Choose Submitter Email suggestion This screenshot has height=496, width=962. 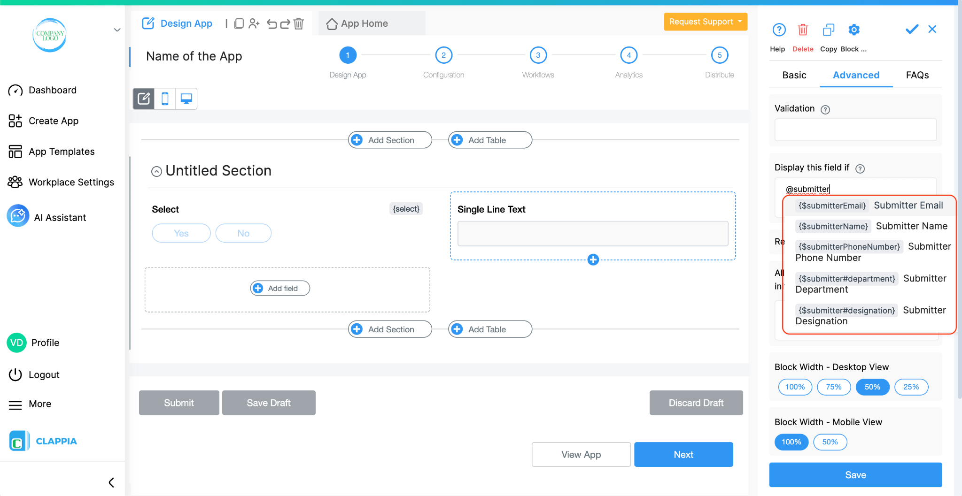point(869,206)
